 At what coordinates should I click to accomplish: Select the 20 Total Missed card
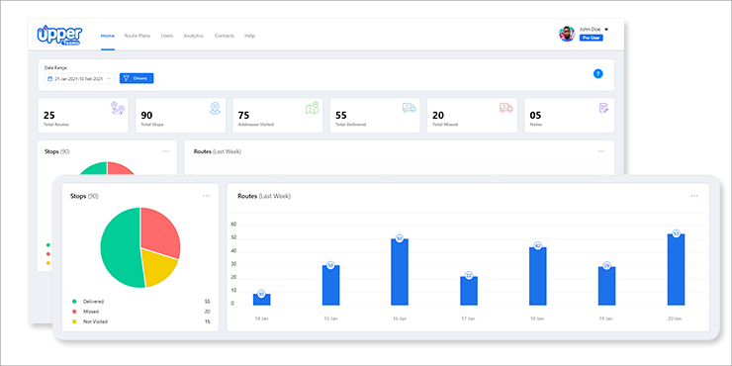click(473, 116)
